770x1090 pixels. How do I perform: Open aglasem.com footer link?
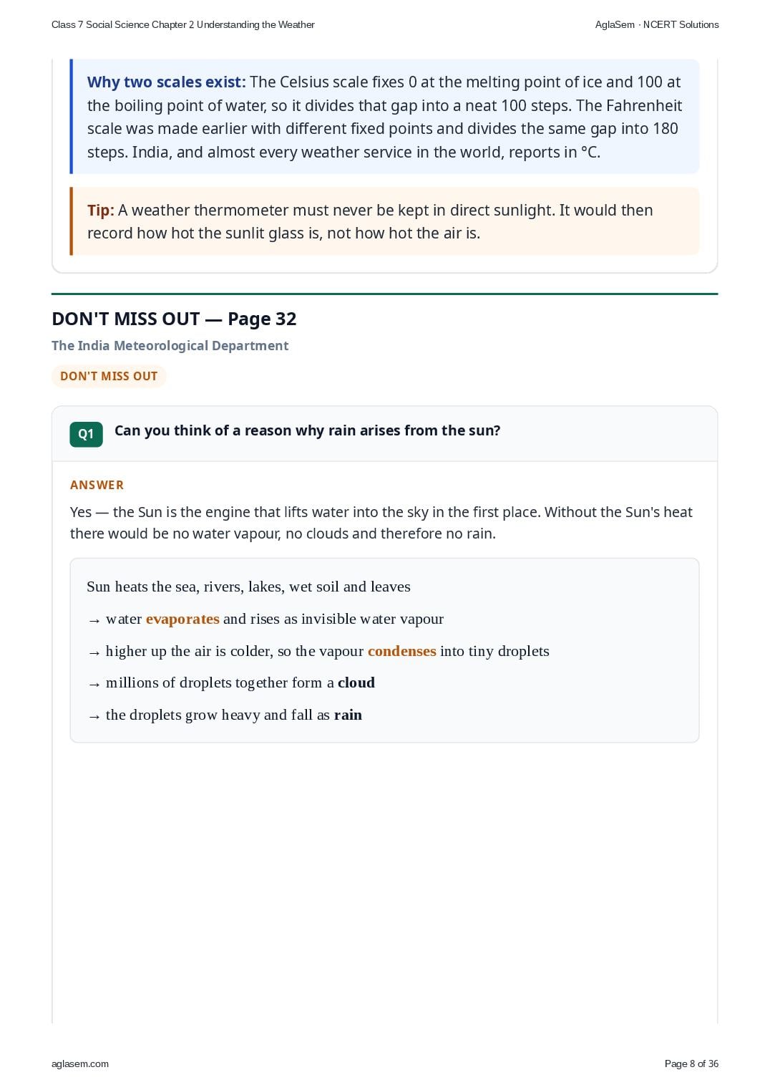point(80,1064)
